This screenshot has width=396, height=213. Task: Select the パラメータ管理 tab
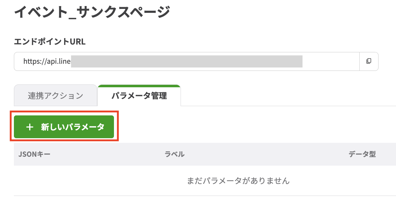pyautogui.click(x=139, y=95)
